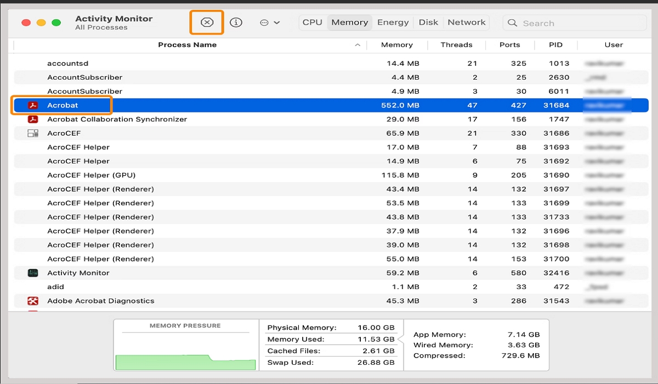
Task: Select AcroCEF Helper (Renderer) PID 31733
Action: coord(331,217)
